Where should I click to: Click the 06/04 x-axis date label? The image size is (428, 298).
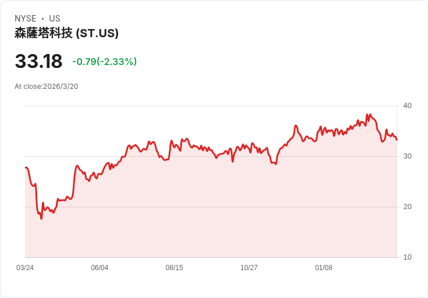(x=99, y=267)
